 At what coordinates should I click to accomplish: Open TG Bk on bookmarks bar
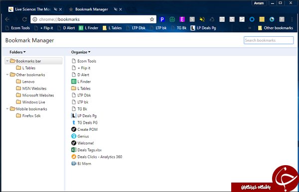[179, 28]
